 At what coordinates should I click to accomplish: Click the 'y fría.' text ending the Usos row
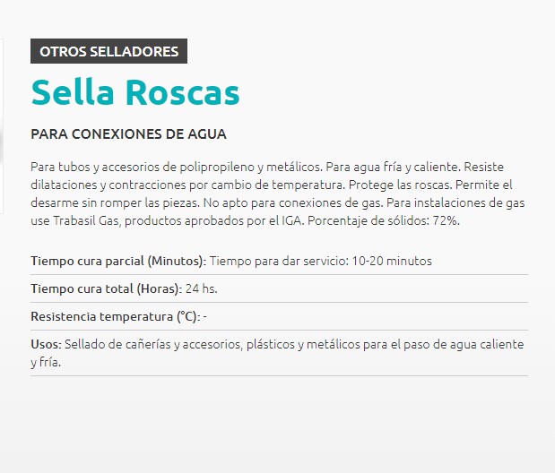click(46, 362)
